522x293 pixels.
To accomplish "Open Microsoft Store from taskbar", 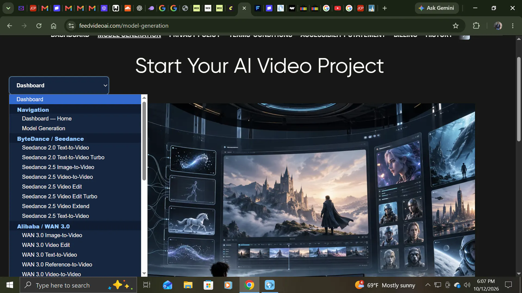I will pos(208,285).
